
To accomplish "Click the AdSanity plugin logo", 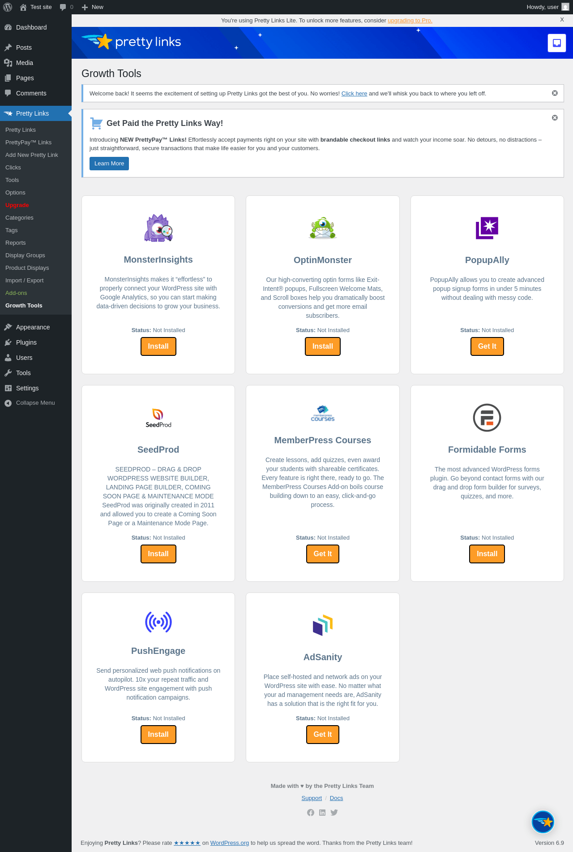I will [323, 625].
